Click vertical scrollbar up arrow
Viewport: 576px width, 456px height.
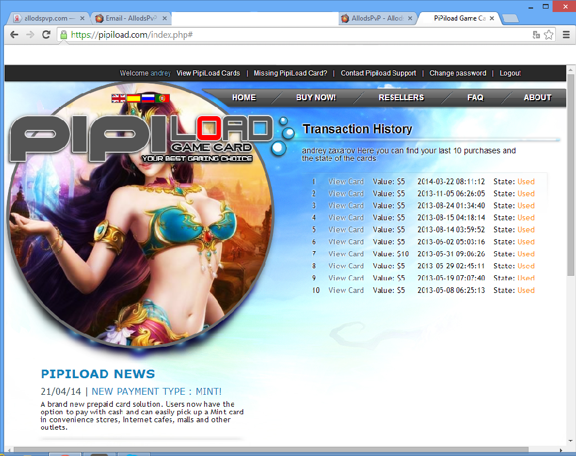[570, 69]
